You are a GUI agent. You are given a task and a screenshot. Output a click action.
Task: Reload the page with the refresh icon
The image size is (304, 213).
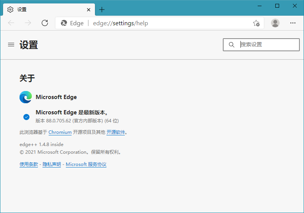pyautogui.click(x=45, y=23)
